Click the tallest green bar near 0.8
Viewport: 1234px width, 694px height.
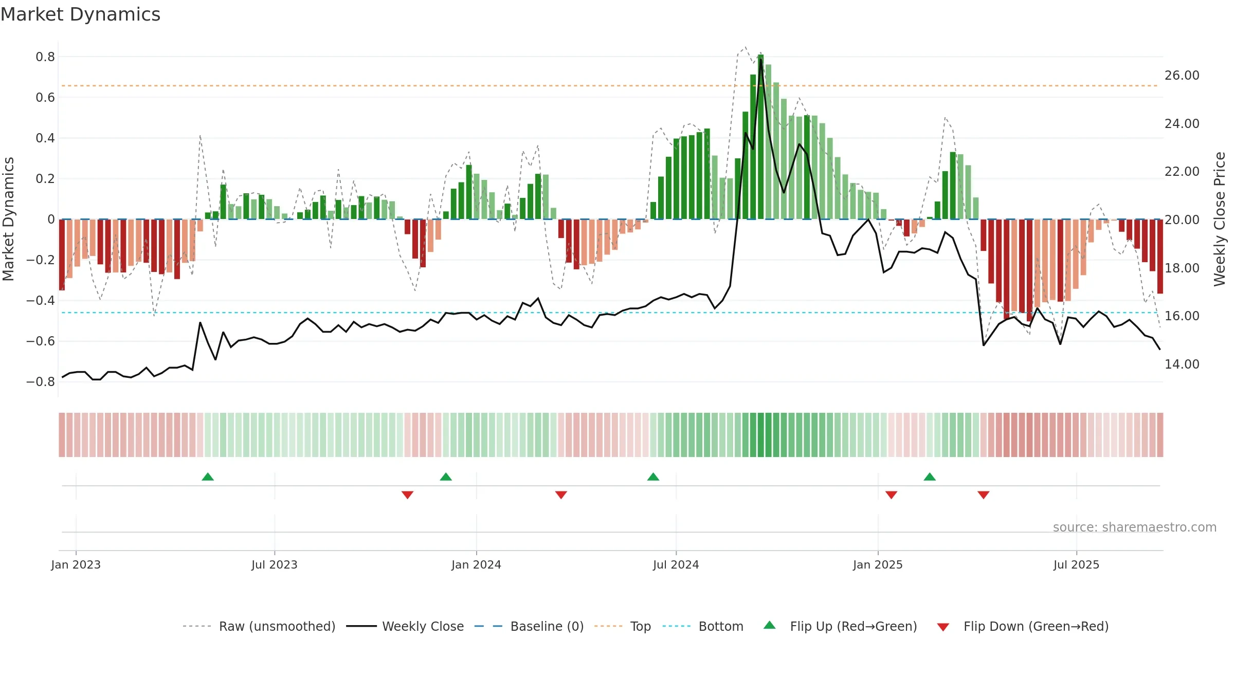760,137
